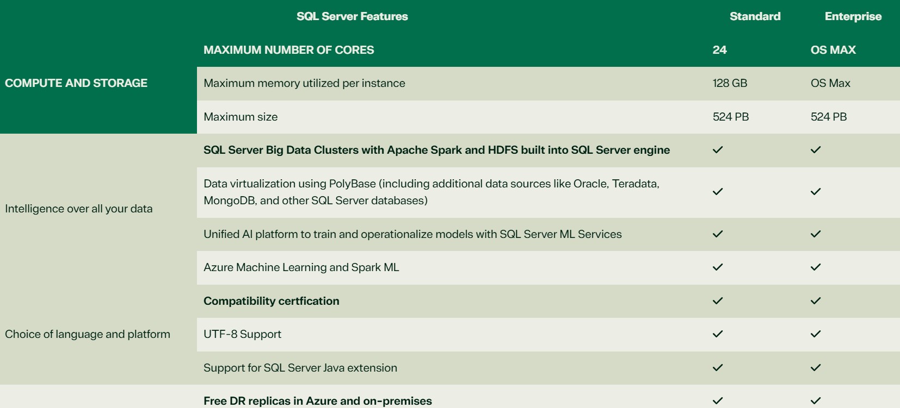Screen dimensions: 900x408
Task: Click Standard checkmark for Big Data Clusters row
Action: [718, 150]
